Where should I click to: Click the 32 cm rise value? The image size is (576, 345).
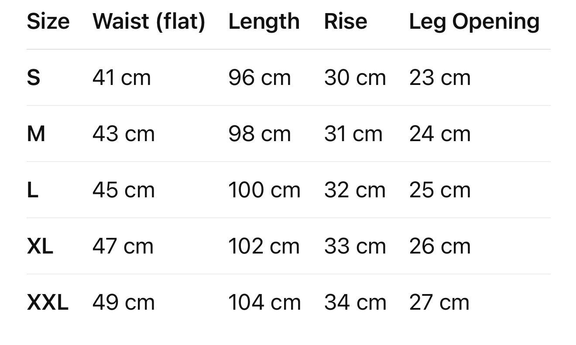pyautogui.click(x=355, y=190)
